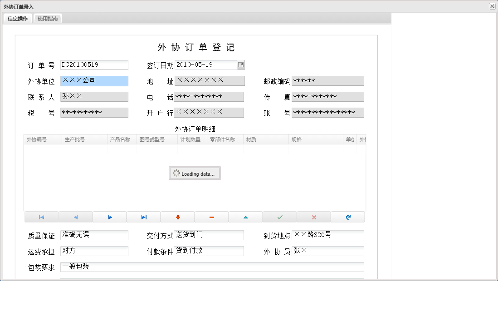
Task: Cancel the record changes
Action: [x=313, y=217]
